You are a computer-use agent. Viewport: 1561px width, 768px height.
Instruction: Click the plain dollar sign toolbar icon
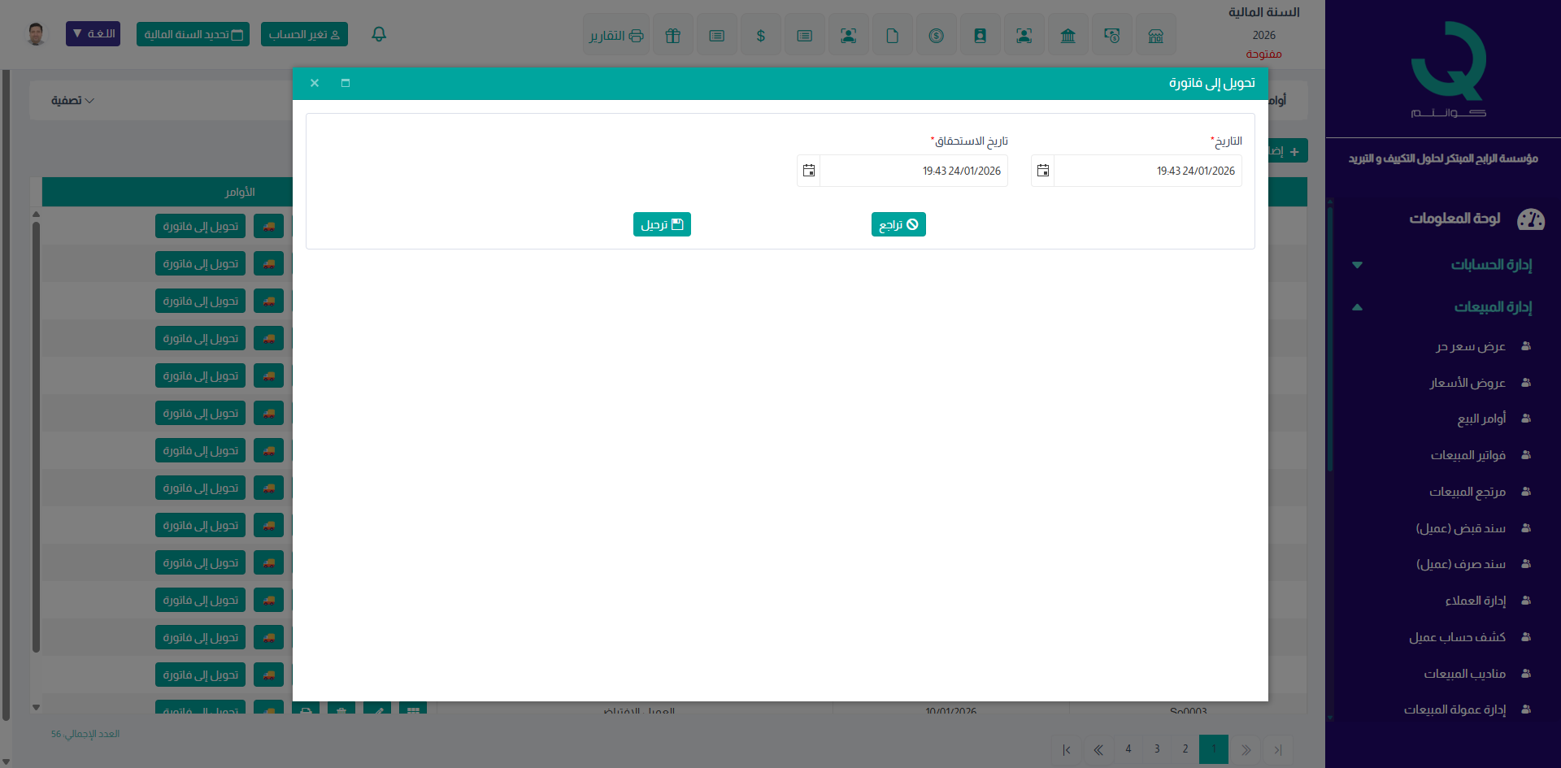[x=760, y=35]
